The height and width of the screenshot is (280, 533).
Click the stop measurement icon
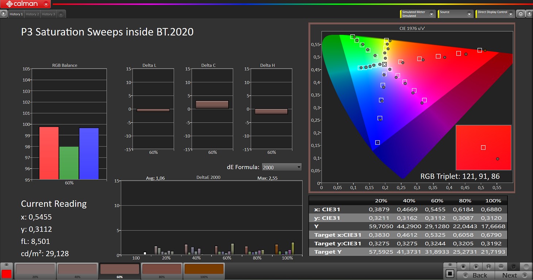(x=463, y=267)
